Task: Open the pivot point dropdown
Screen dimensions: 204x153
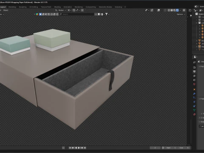Action: [x=69, y=10]
